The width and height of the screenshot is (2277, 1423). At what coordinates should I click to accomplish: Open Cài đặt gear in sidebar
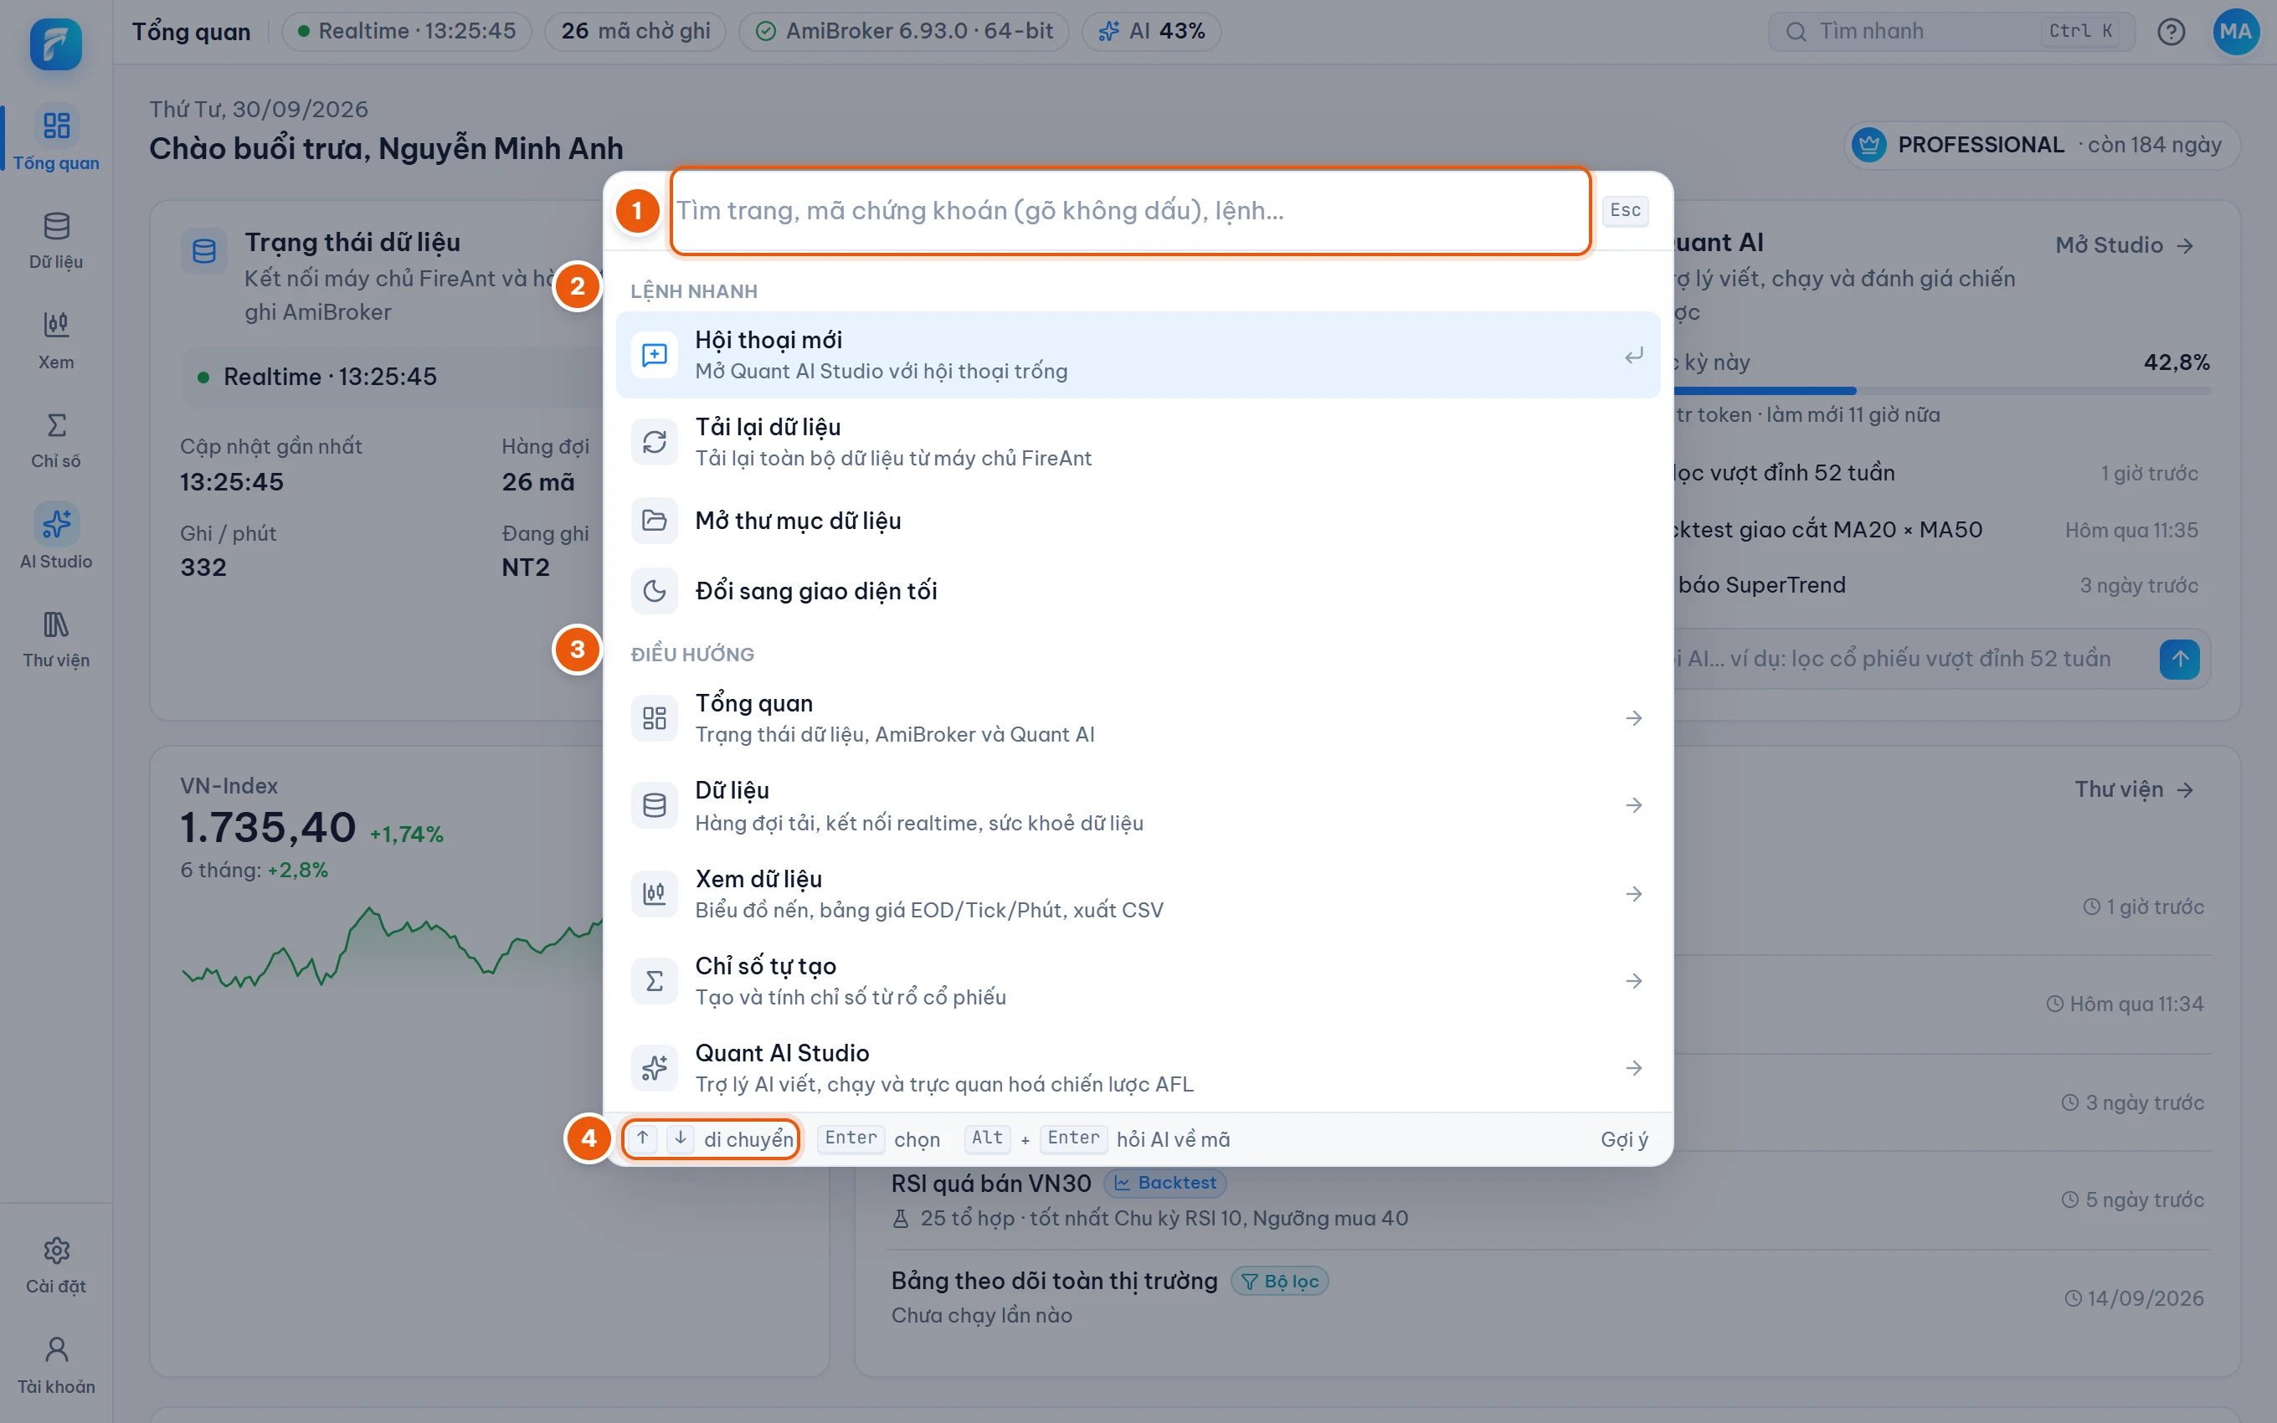tap(55, 1266)
